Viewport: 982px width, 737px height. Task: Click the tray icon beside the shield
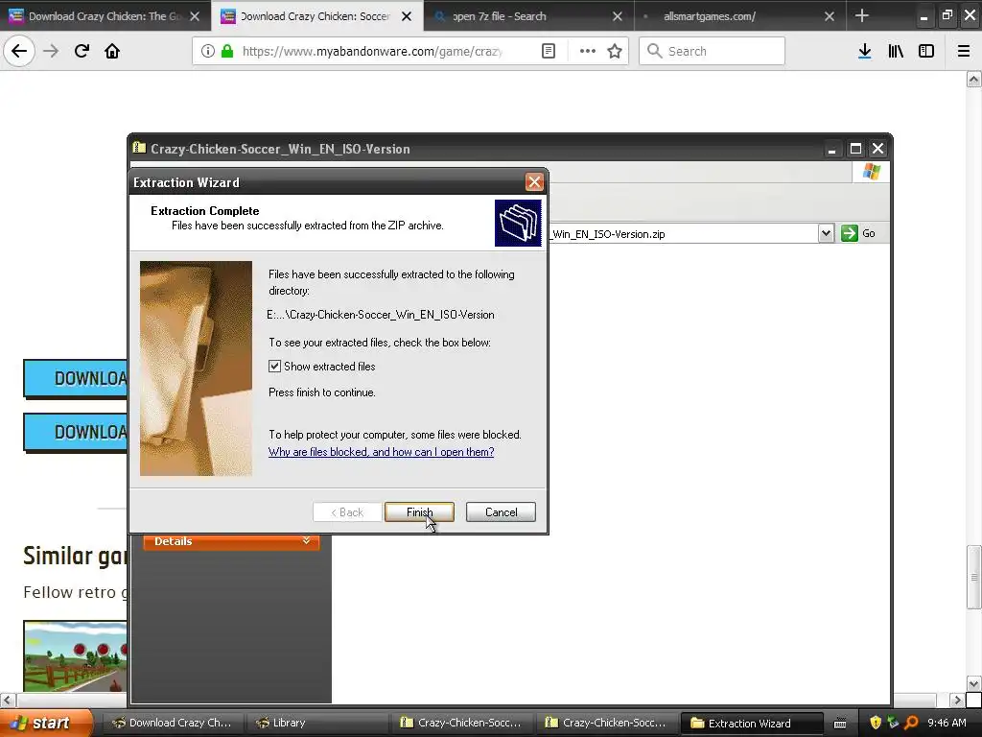(x=893, y=723)
